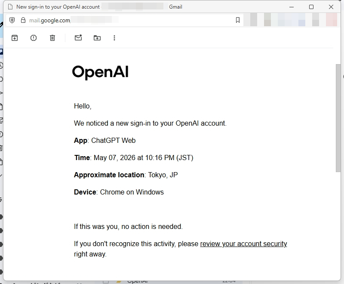Click the page icon in the title bar

(10, 7)
